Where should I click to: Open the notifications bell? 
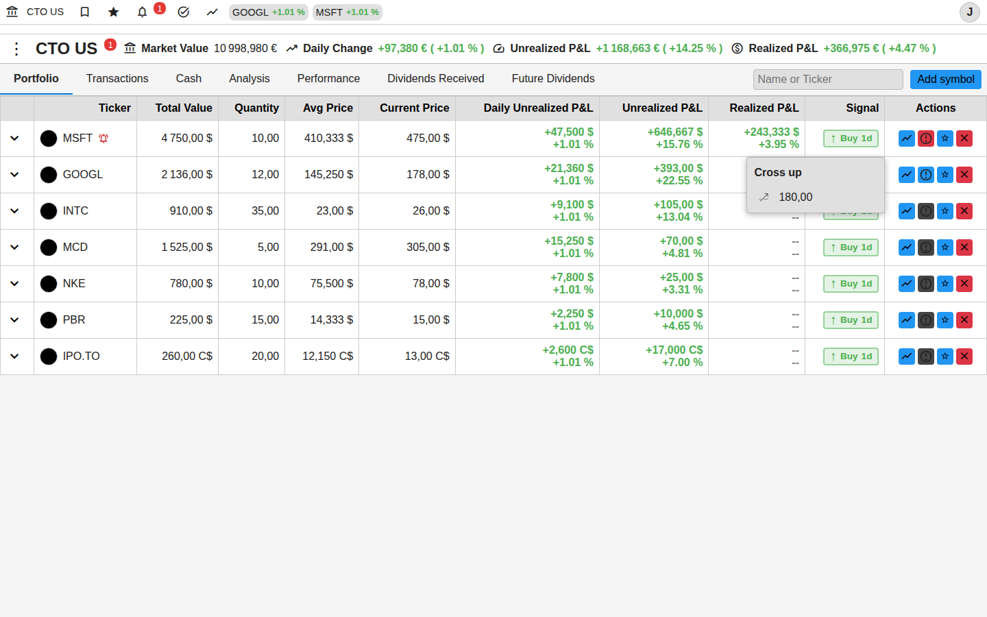point(143,12)
